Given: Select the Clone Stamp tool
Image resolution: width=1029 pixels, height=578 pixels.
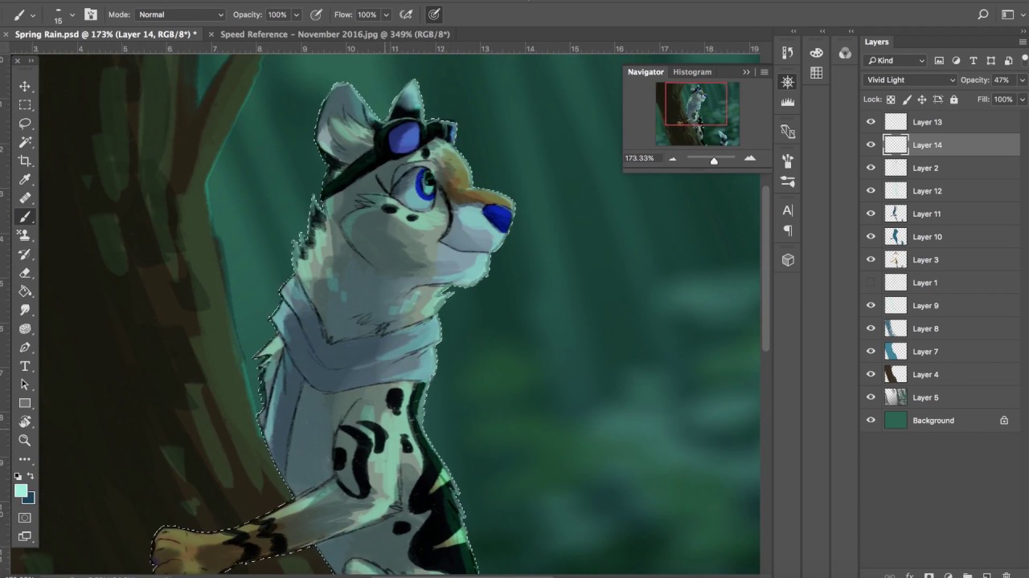Looking at the screenshot, I should coord(25,235).
